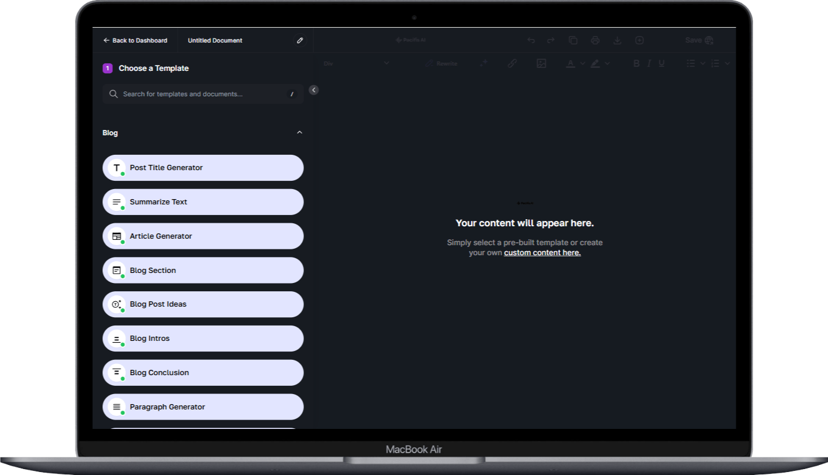Viewport: 828px width, 475px height.
Task: Click the Save button
Action: coord(699,40)
